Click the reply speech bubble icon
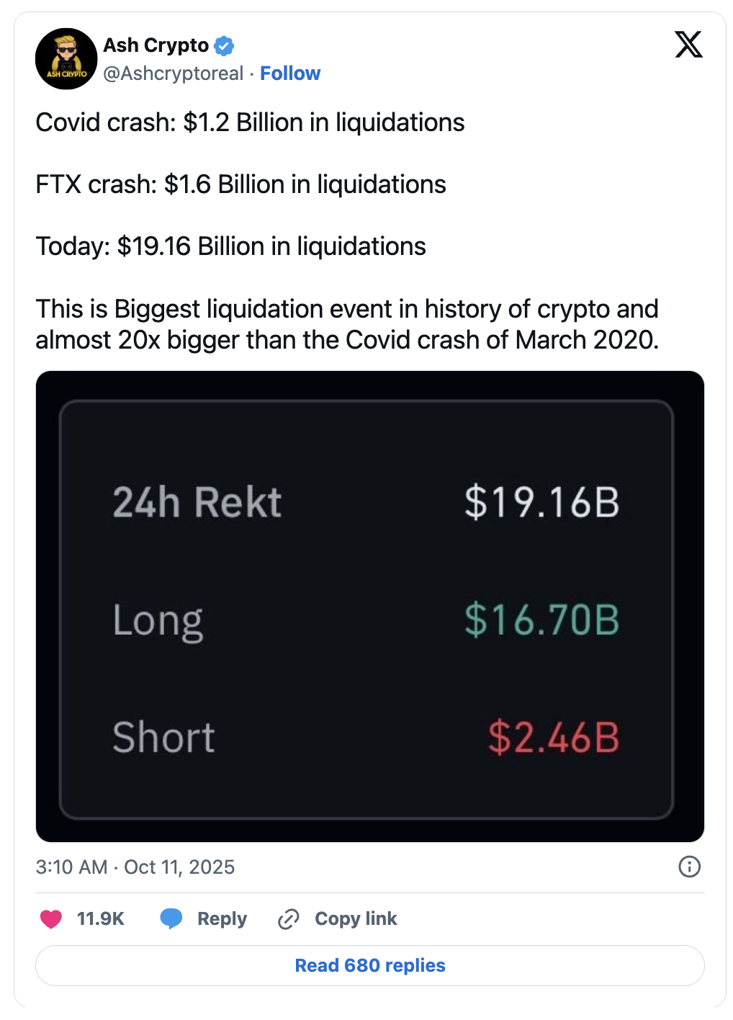This screenshot has height=1020, width=733. [171, 918]
